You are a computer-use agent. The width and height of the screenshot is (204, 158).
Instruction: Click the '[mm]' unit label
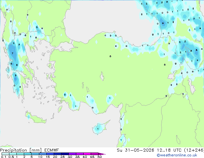click(35, 150)
